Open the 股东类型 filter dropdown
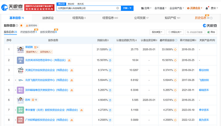This screenshot has height=126, width=221. [x=157, y=32]
